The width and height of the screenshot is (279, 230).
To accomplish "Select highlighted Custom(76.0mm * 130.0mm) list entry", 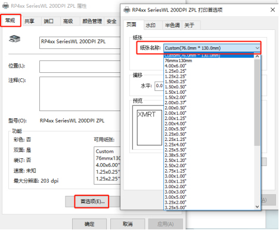I will [209, 56].
